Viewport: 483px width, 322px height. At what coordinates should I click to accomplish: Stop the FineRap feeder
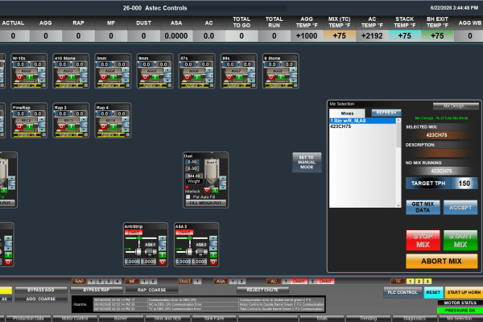(x=19, y=126)
